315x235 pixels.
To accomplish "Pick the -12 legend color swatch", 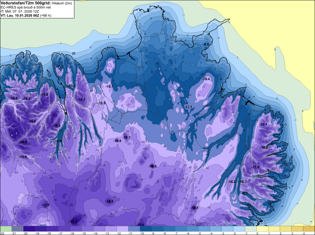I will [x=122, y=229].
